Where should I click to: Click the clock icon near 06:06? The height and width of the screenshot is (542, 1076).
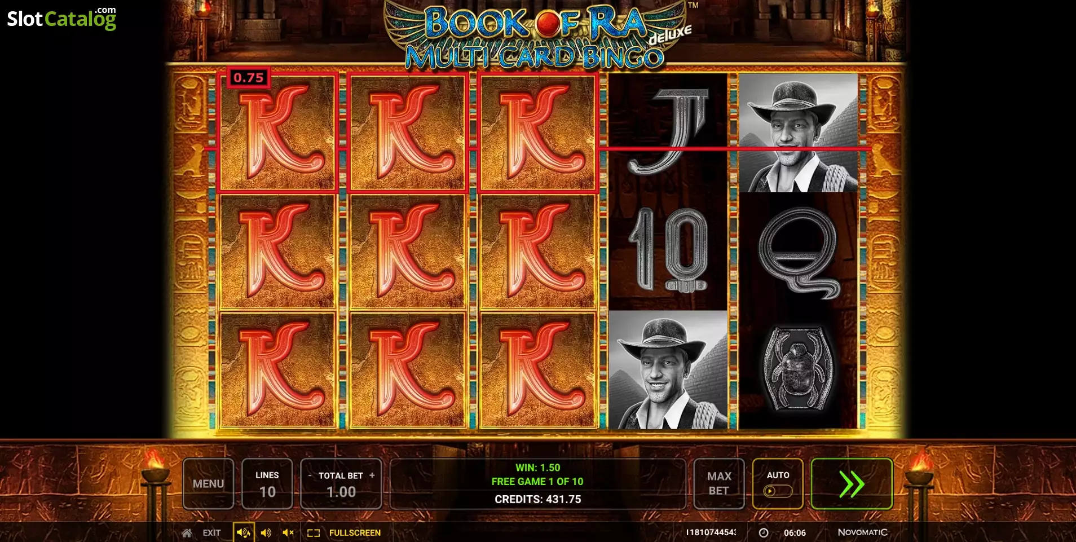pyautogui.click(x=764, y=532)
